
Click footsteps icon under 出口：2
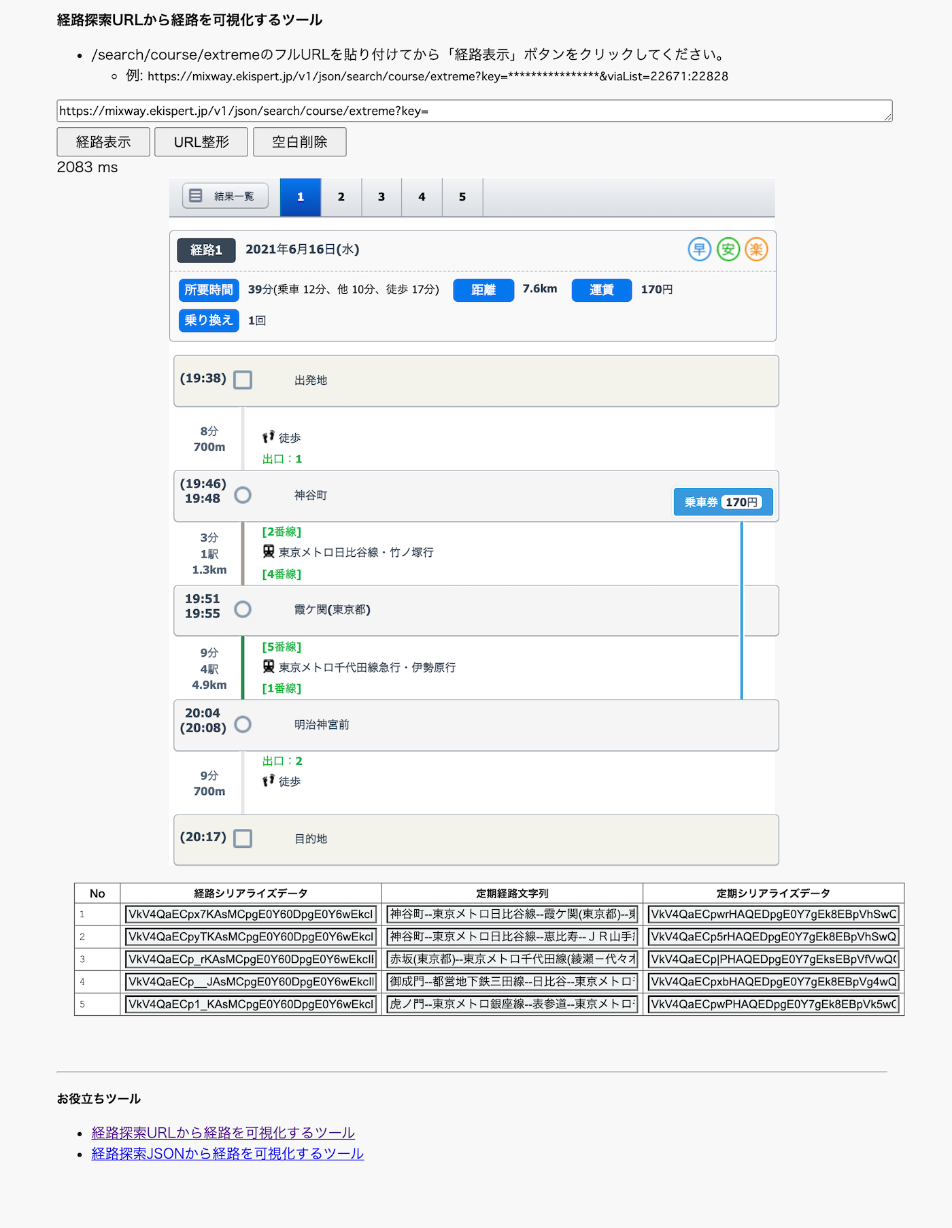(269, 781)
